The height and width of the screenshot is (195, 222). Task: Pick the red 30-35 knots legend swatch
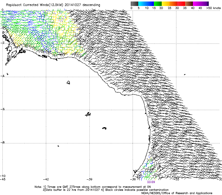[181, 4]
